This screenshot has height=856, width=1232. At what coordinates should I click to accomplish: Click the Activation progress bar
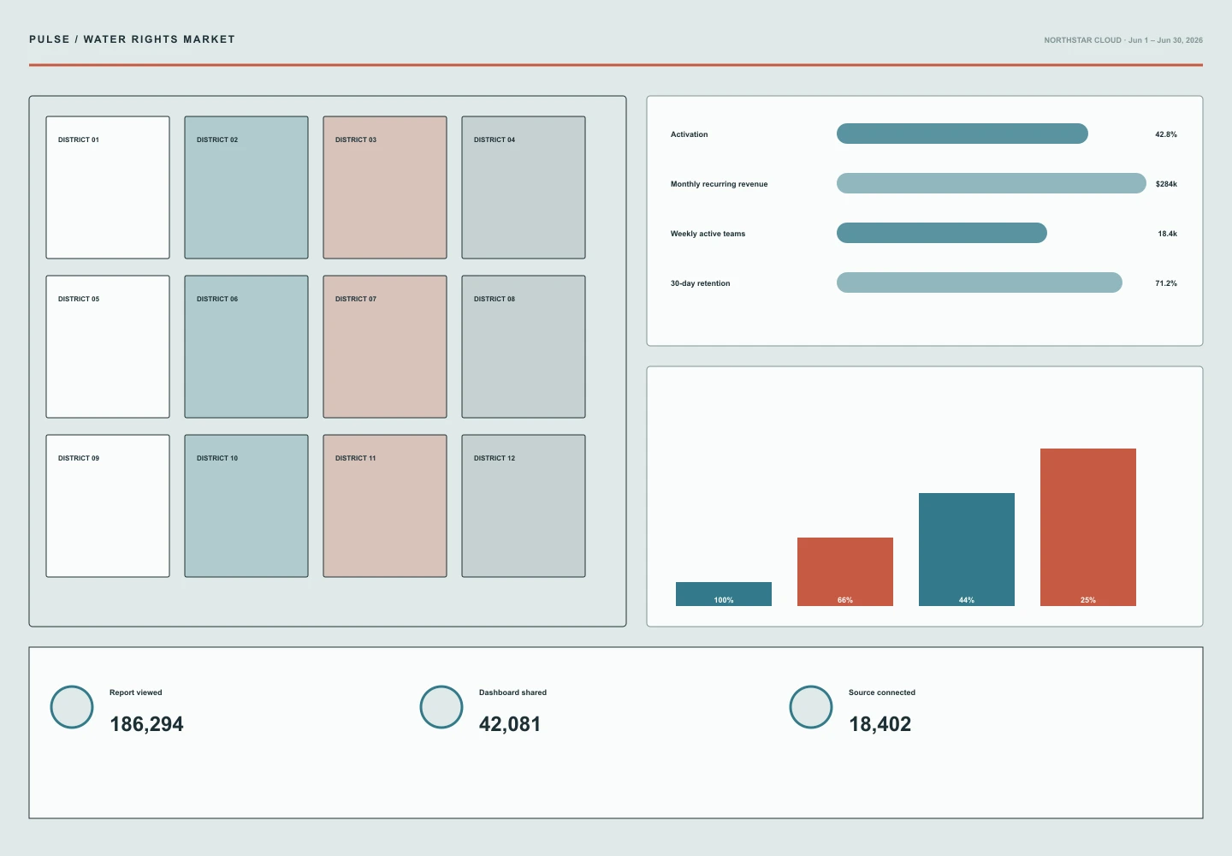tap(962, 134)
